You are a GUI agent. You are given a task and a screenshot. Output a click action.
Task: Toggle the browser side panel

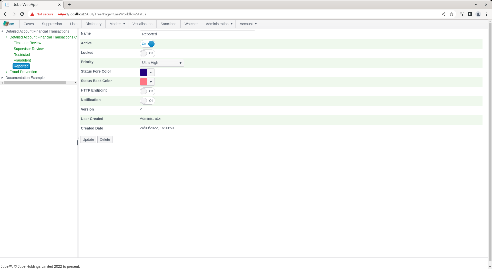(470, 14)
